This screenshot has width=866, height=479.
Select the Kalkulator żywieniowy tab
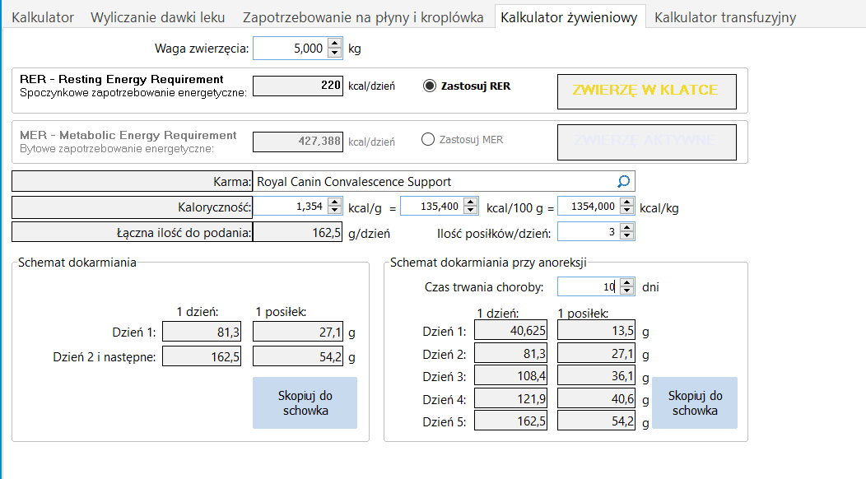coord(569,17)
